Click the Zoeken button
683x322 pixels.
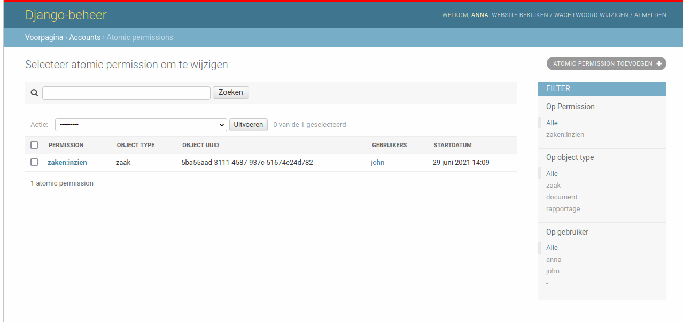(231, 93)
